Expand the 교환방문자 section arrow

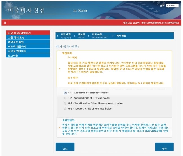[x=59, y=127]
